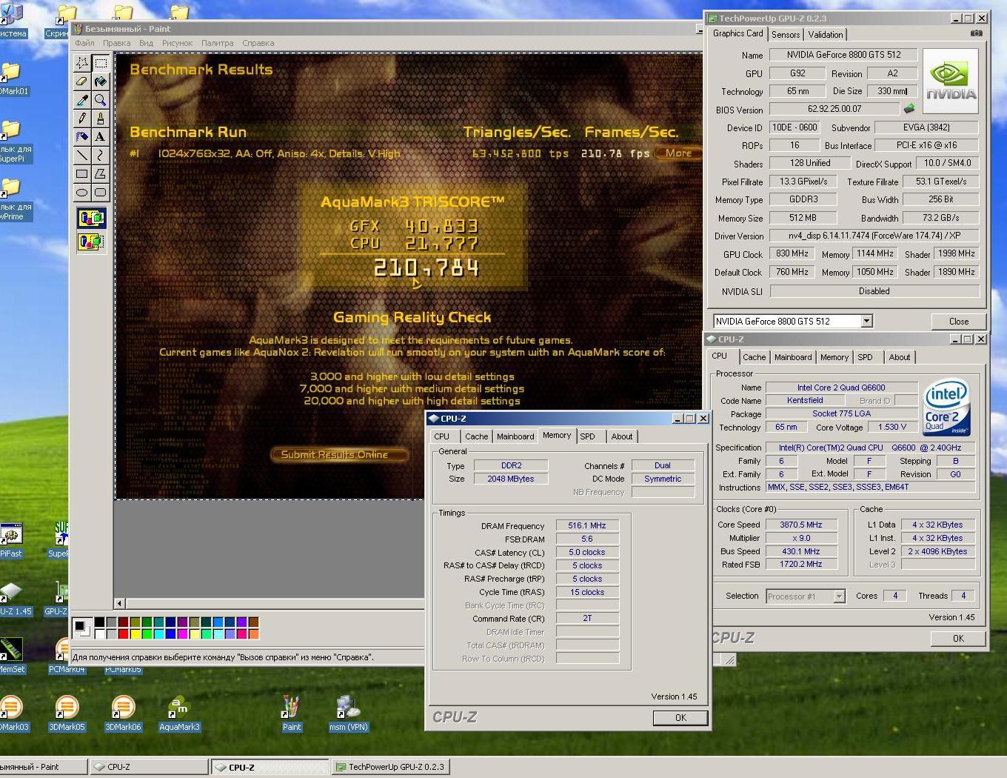Image resolution: width=1007 pixels, height=778 pixels.
Task: Select the Pencil tool in Paint
Action: (x=82, y=119)
